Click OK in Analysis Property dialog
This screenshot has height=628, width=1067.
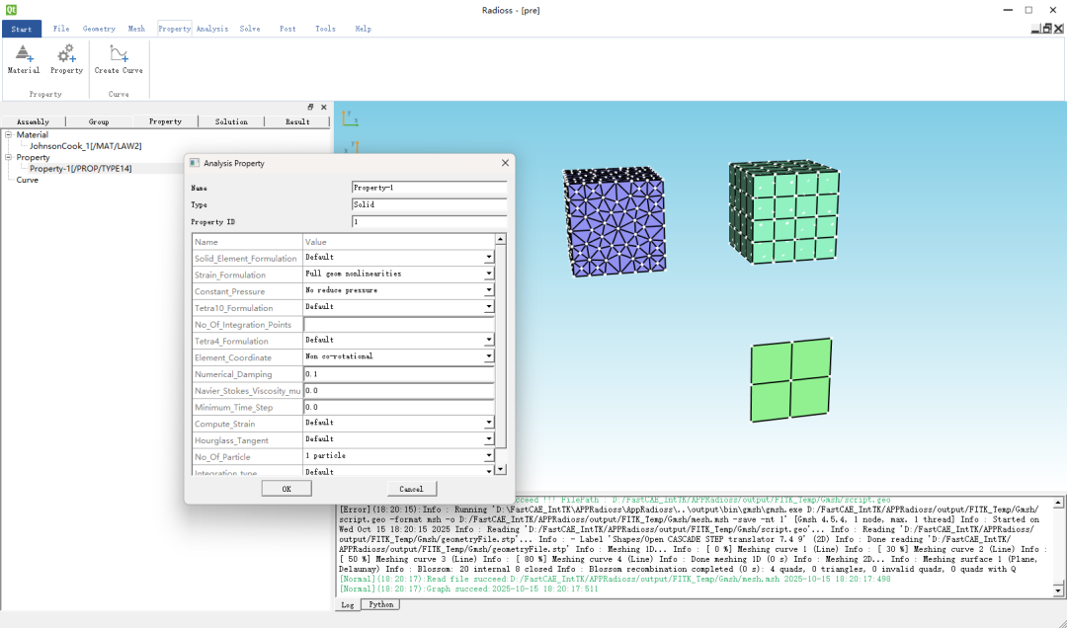(x=287, y=489)
